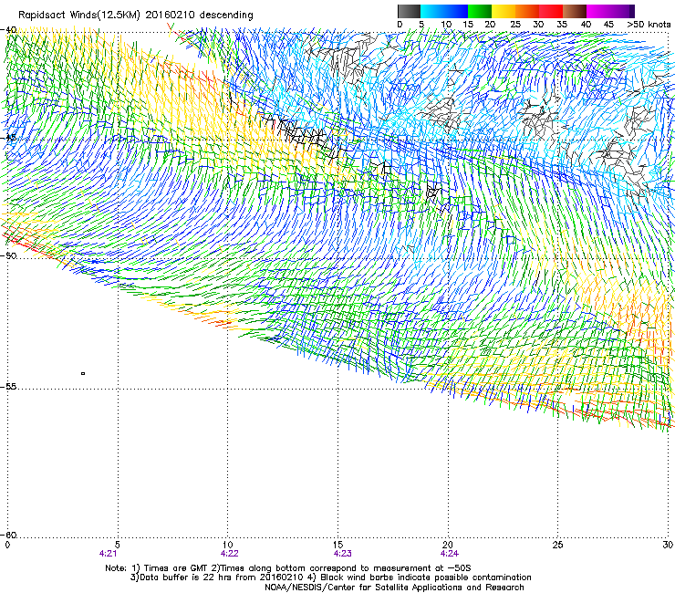Click the red 30-35 knots legend swatch
This screenshot has height=593, width=675.
[x=551, y=11]
